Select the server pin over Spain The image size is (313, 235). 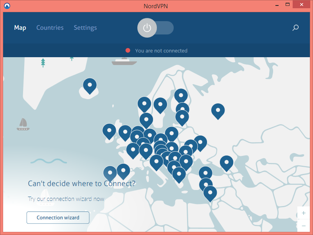[123, 172]
